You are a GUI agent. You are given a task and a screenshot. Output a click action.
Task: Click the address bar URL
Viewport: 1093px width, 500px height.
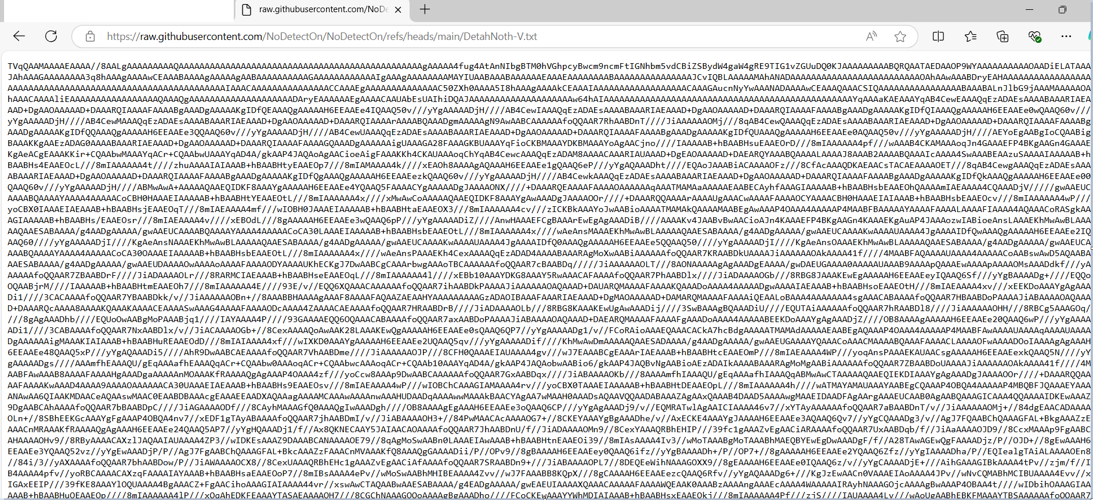[x=322, y=37]
